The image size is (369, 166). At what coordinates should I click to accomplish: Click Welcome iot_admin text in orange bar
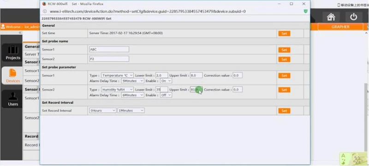(x=22, y=27)
